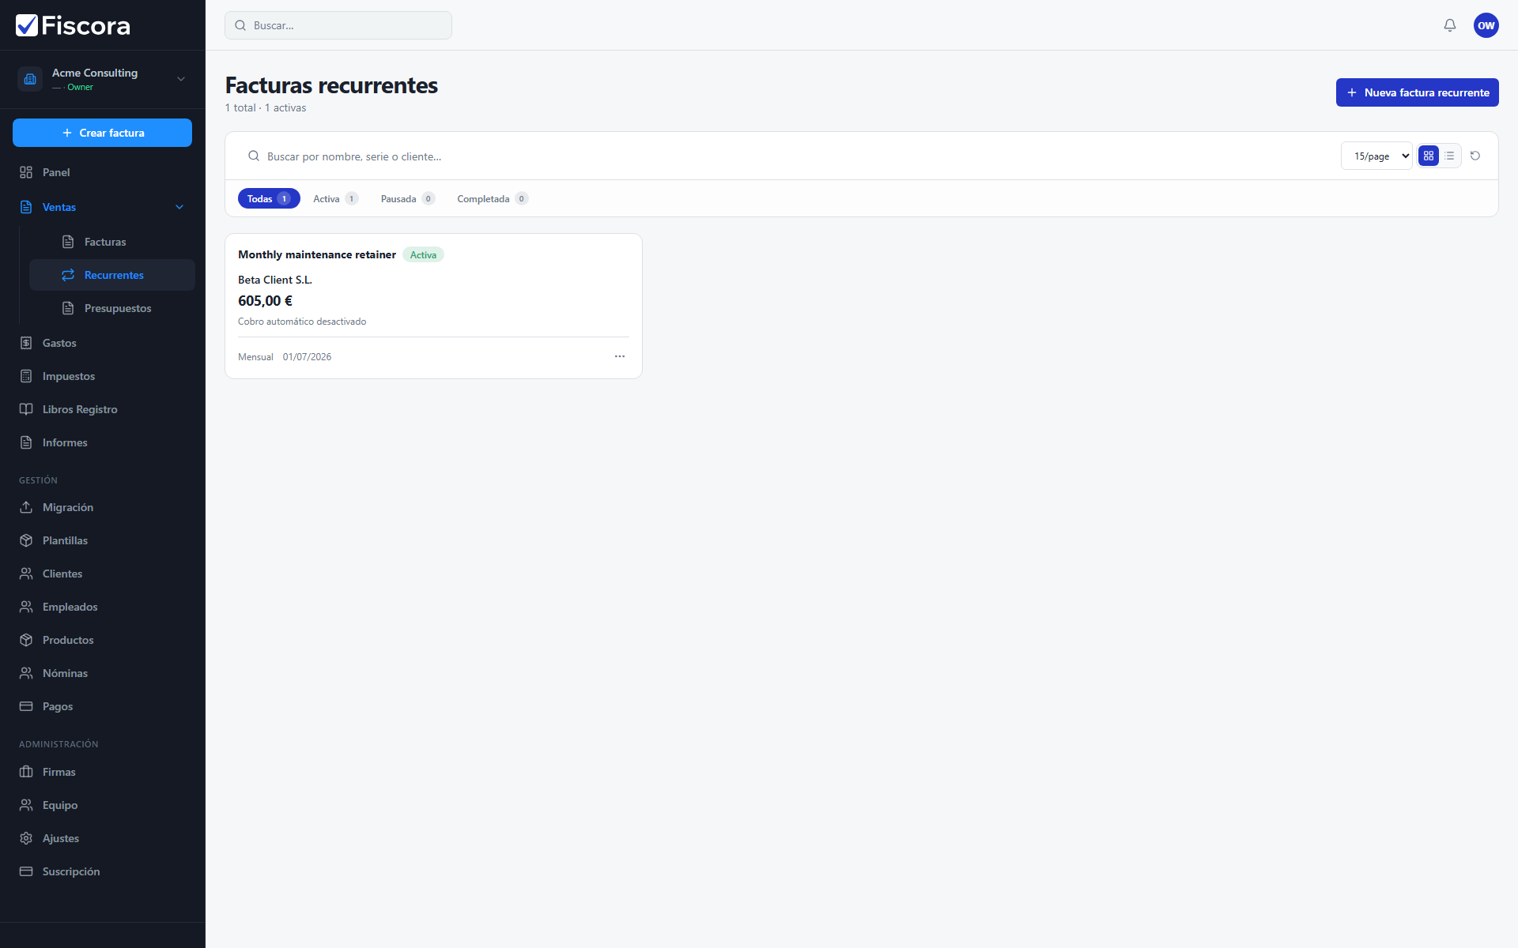This screenshot has width=1518, height=948.
Task: Switch to grid view layout
Action: [x=1428, y=156]
